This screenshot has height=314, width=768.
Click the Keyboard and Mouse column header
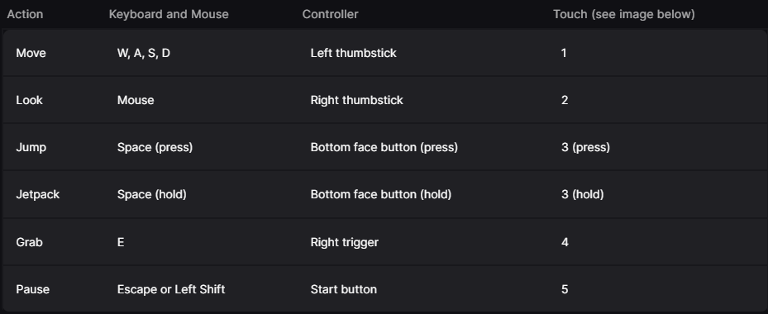pos(169,14)
